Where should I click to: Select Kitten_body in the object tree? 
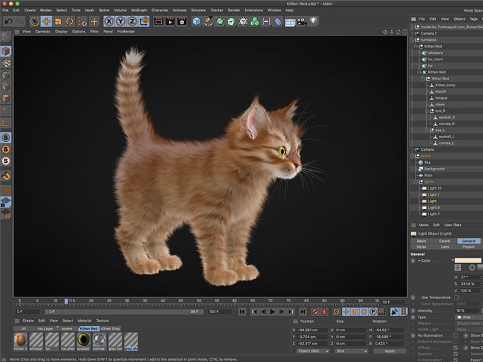coord(445,85)
